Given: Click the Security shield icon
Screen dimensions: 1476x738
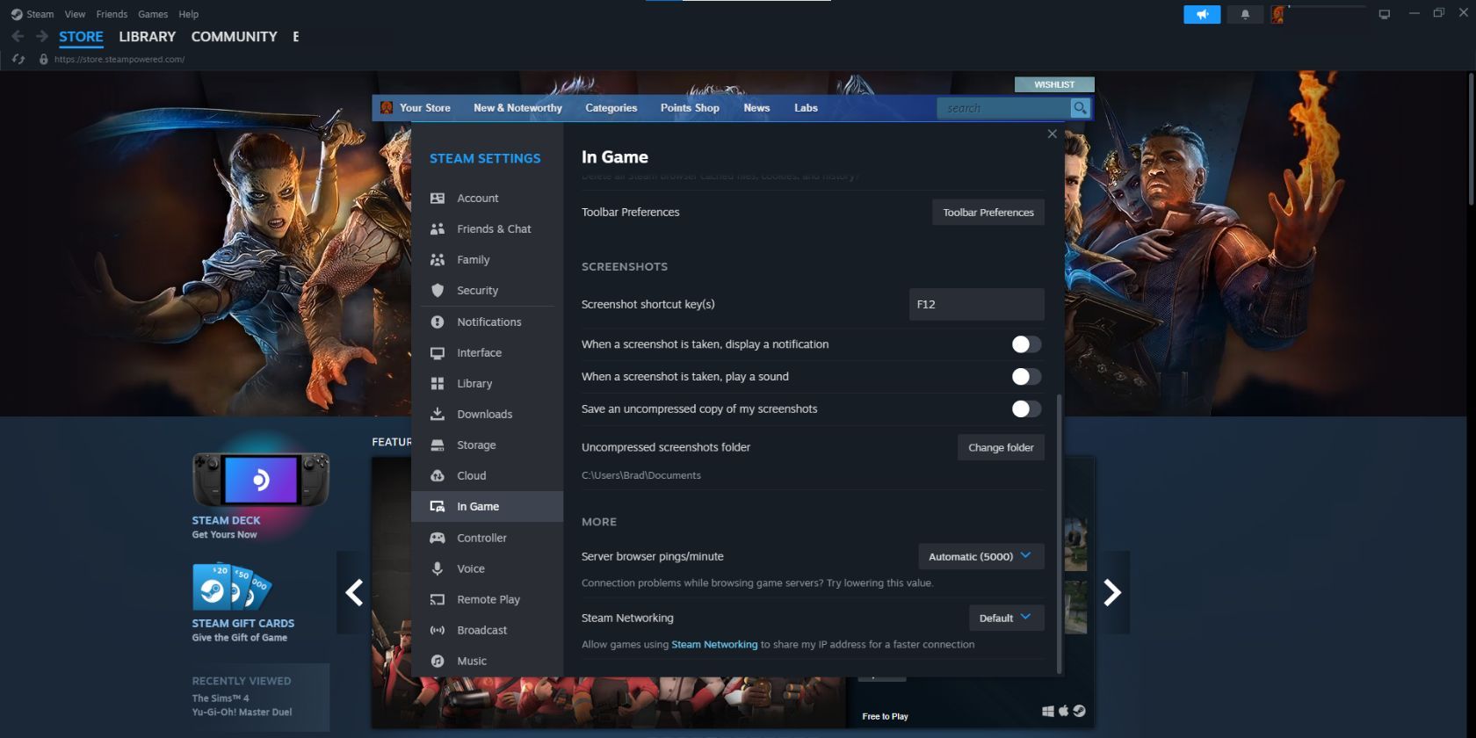Looking at the screenshot, I should pyautogui.click(x=437, y=291).
